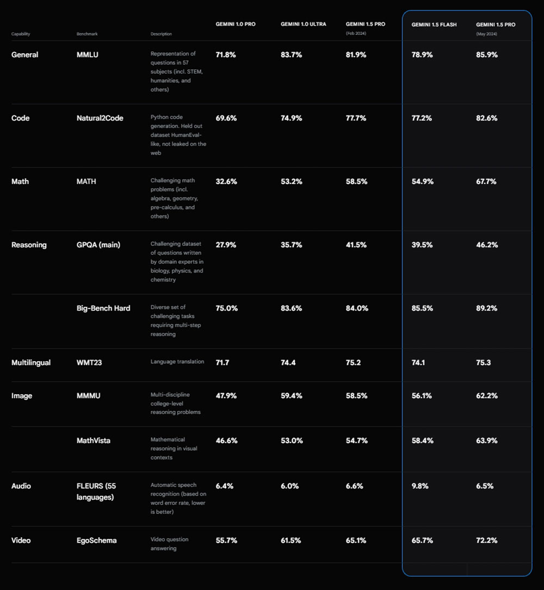Click the Multilingual capability label
Screen dimensions: 544x590
coord(31,363)
